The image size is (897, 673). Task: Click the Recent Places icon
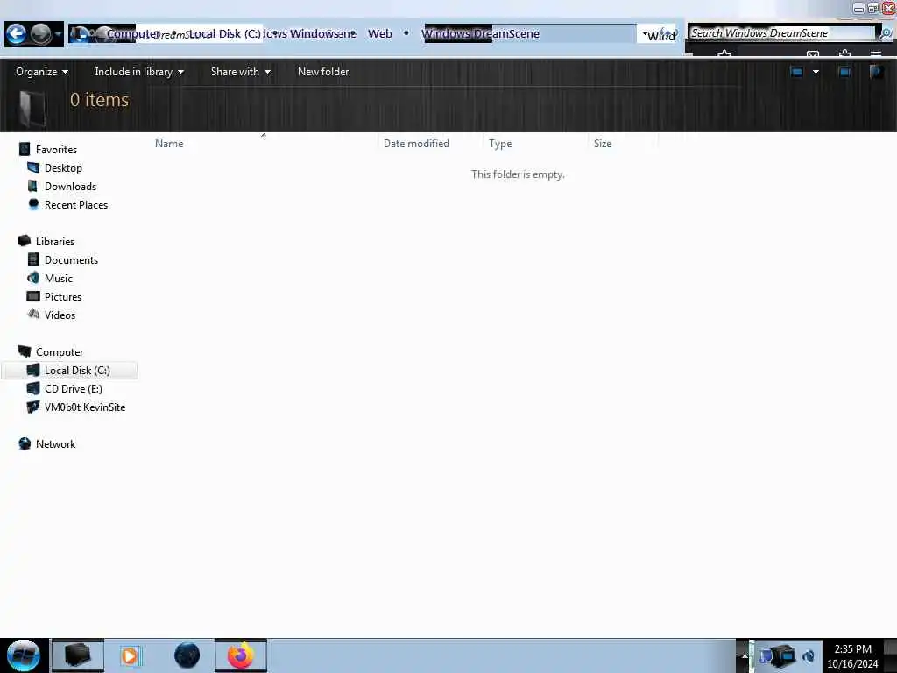pos(33,204)
